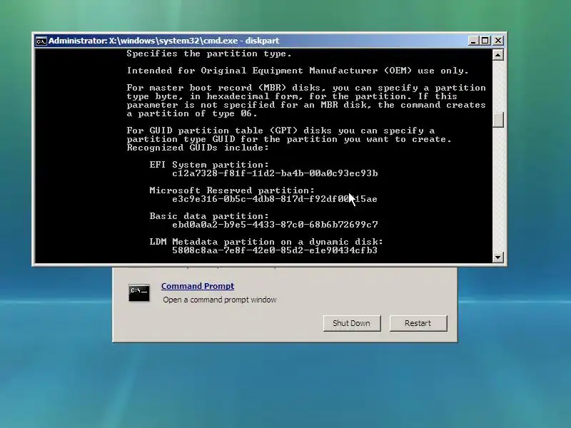Click the "Intended for Original Equipment Manufacturer" line
This screenshot has width=571, height=428.
[x=298, y=71]
